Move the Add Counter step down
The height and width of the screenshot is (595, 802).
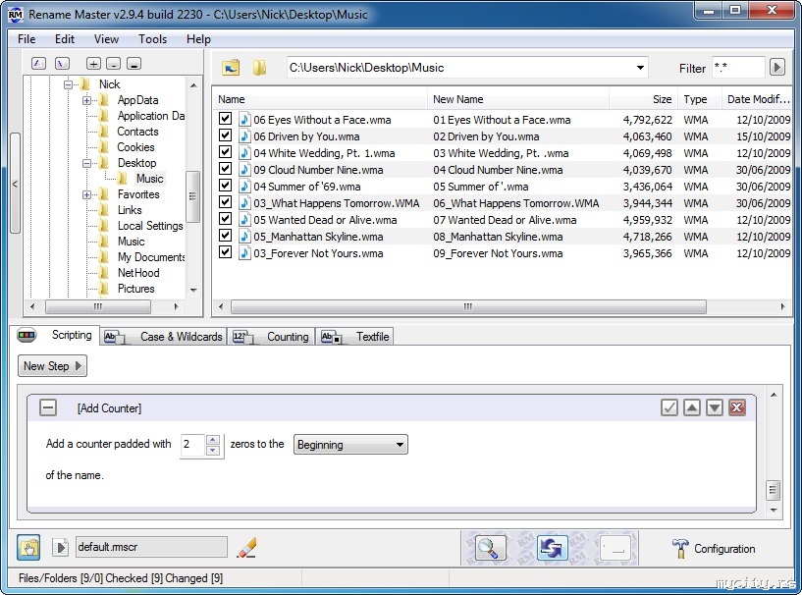coord(715,407)
